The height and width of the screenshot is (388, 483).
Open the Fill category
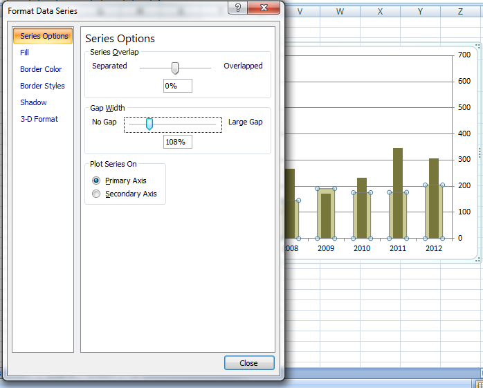click(x=25, y=53)
